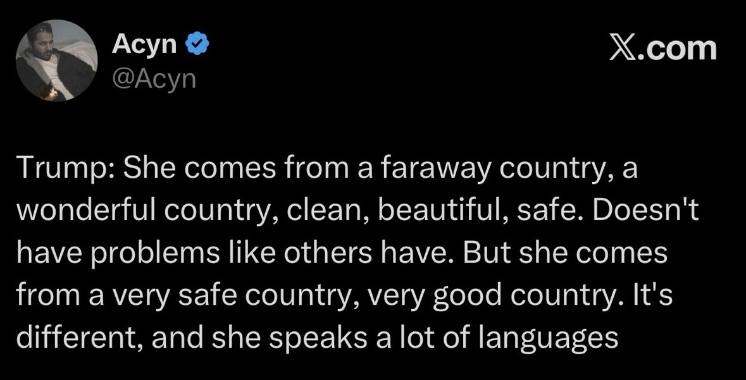Click the ".com" watermark text

[677, 48]
